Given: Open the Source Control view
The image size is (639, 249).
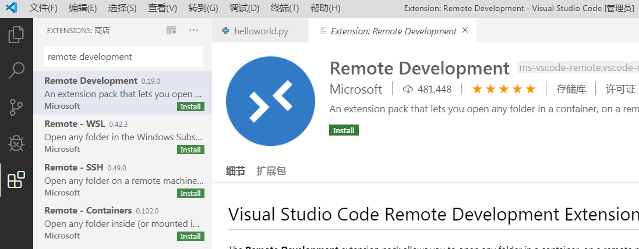Looking at the screenshot, I should coord(16,106).
